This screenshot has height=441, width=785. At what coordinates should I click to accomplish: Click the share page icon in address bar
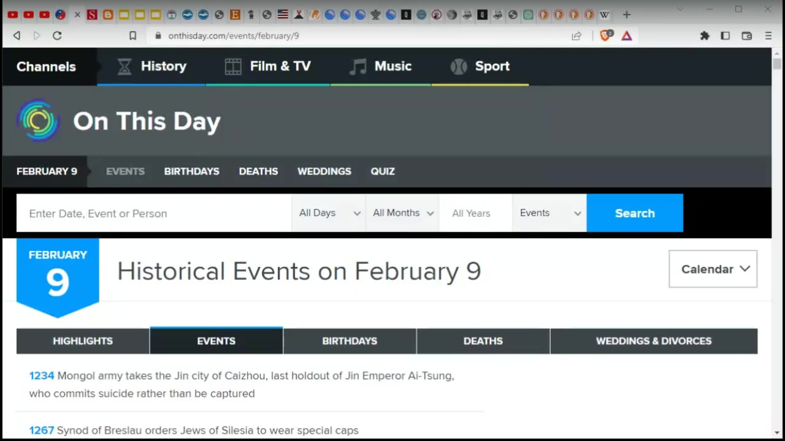pos(576,36)
